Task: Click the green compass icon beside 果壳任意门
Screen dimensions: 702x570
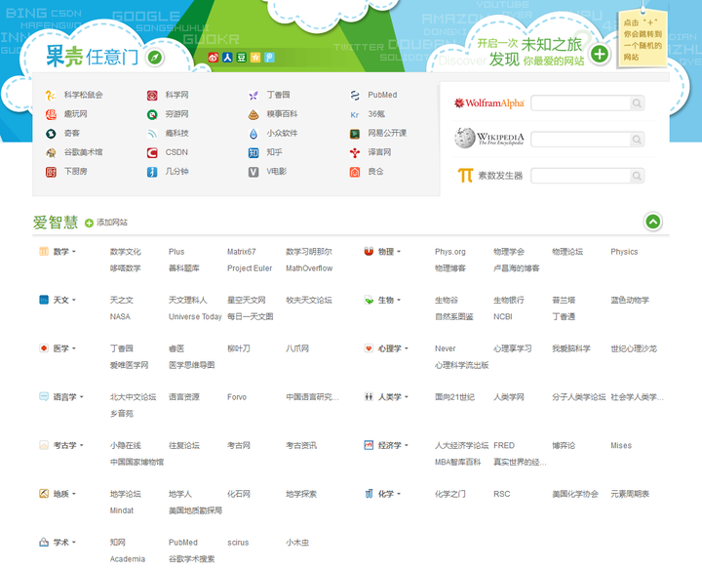Action: 154,58
